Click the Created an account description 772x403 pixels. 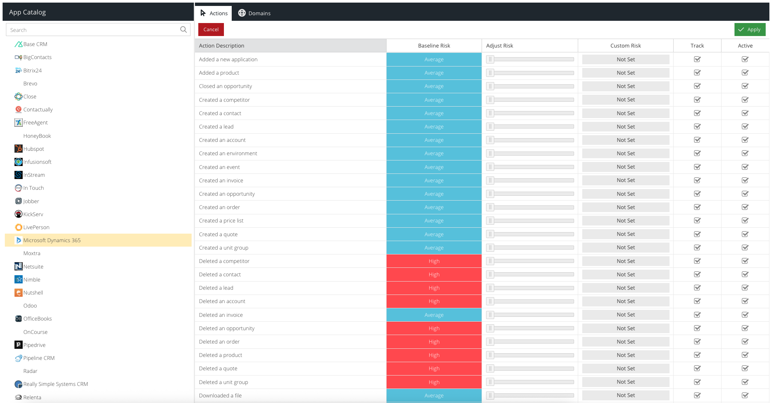(222, 140)
